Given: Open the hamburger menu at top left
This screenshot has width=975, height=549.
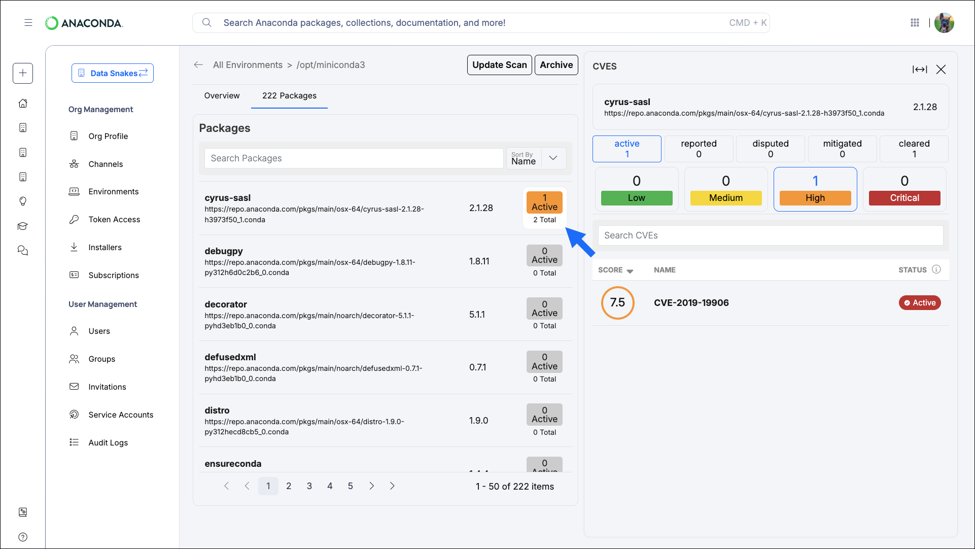Looking at the screenshot, I should (x=28, y=22).
